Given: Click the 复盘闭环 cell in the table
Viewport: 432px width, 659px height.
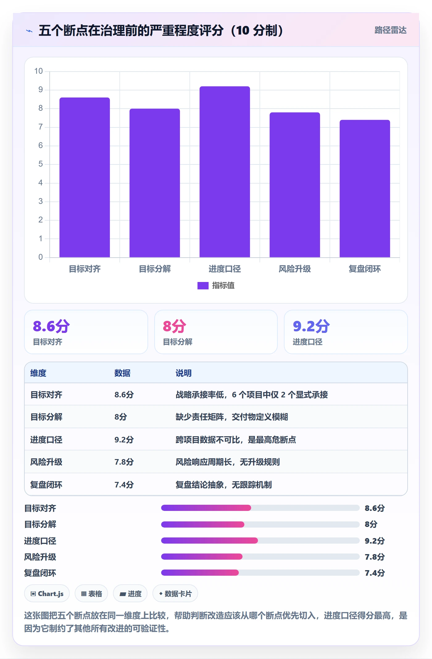Looking at the screenshot, I should point(46,485).
